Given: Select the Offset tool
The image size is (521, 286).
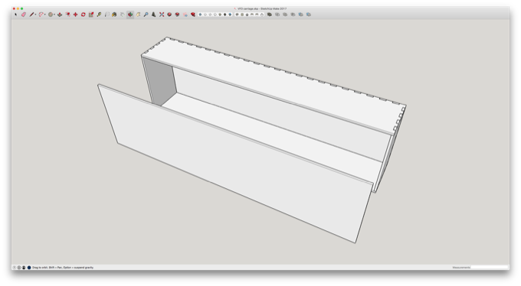Looking at the screenshot, I should 67,15.
